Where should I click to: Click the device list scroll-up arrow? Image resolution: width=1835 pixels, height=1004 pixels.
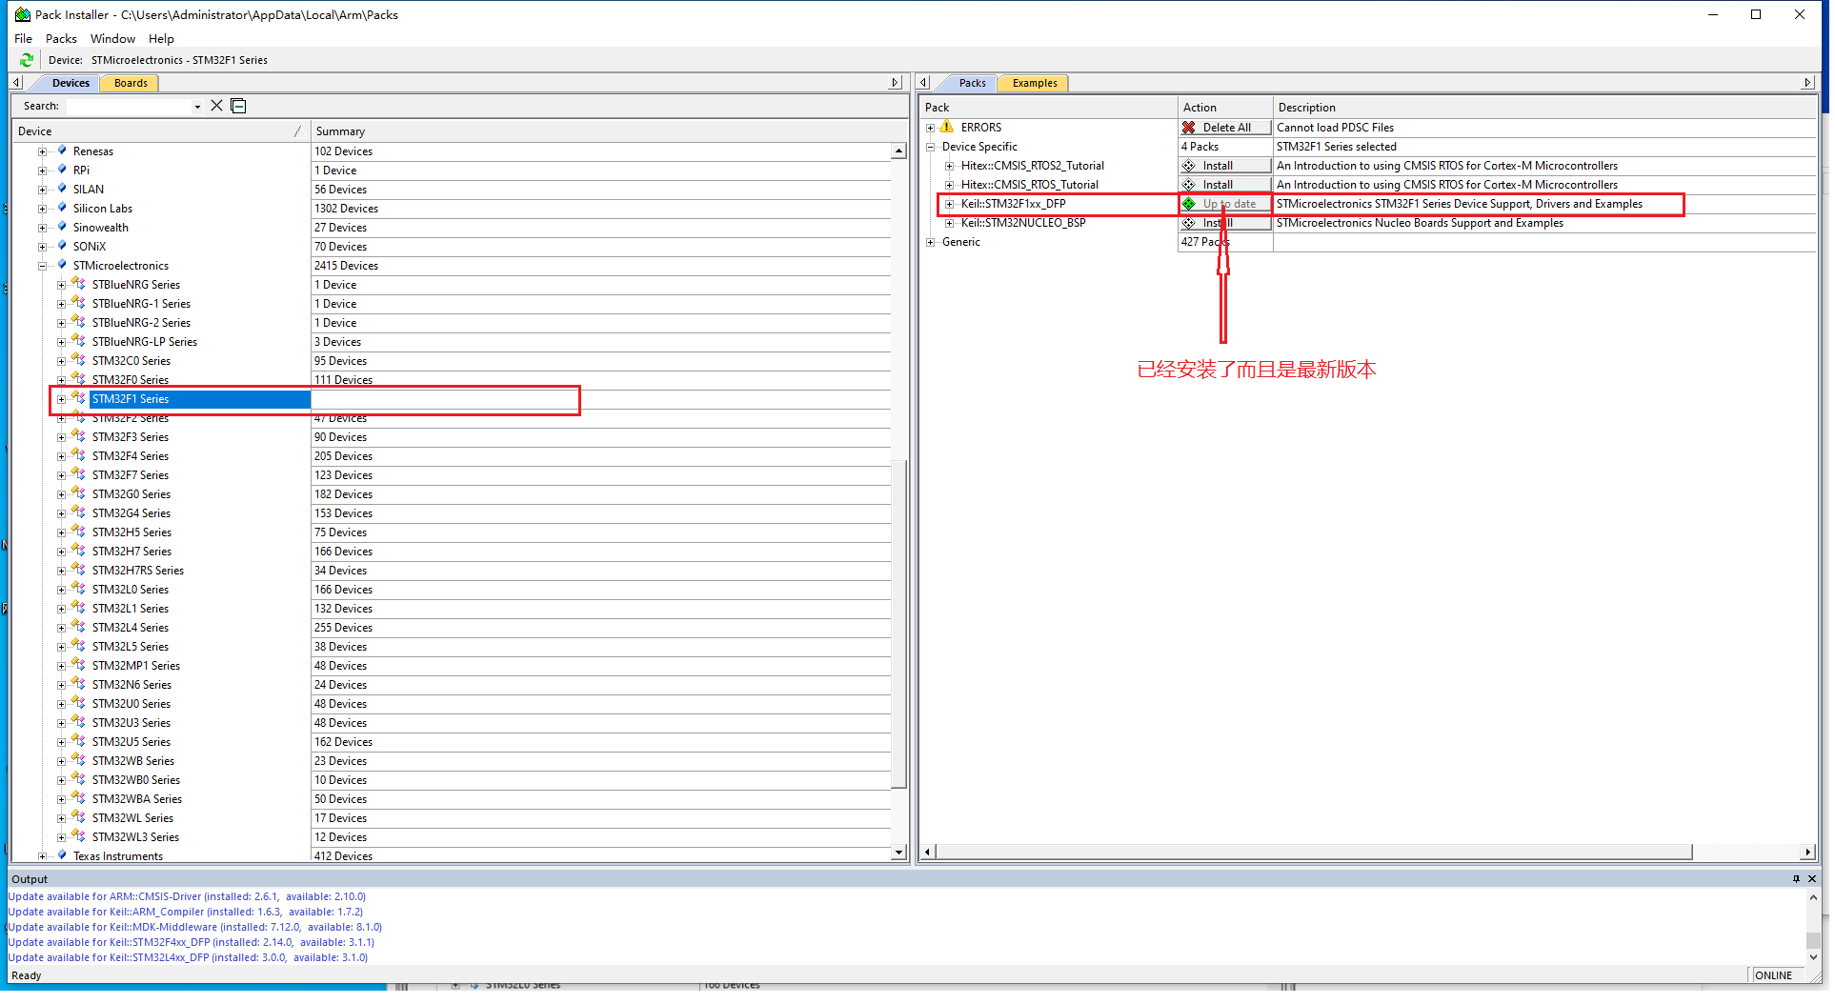pyautogui.click(x=898, y=151)
